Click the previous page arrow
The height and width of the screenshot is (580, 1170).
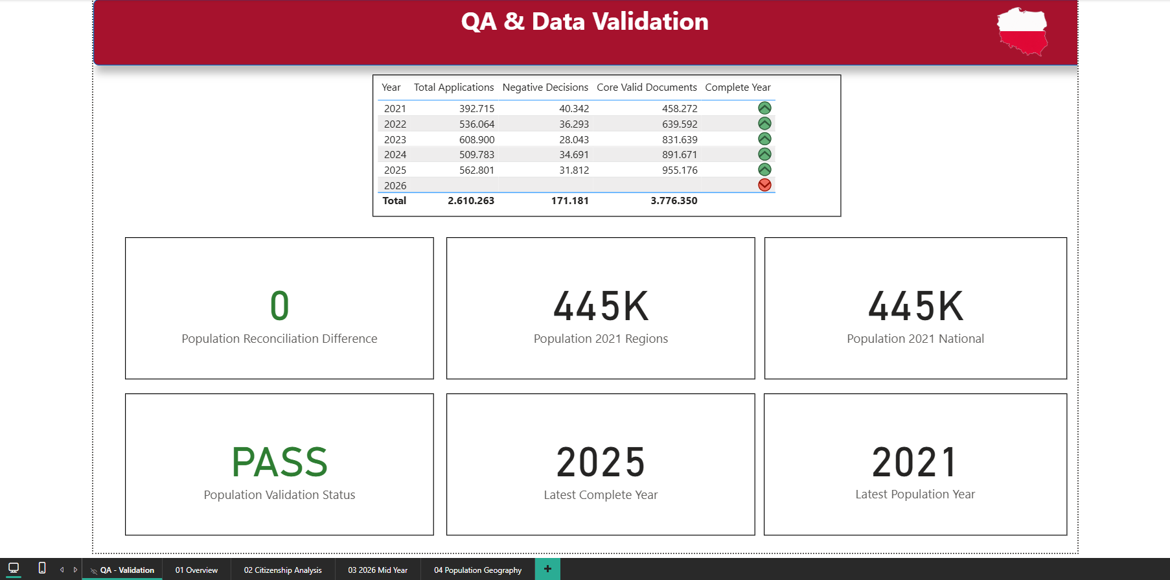62,570
